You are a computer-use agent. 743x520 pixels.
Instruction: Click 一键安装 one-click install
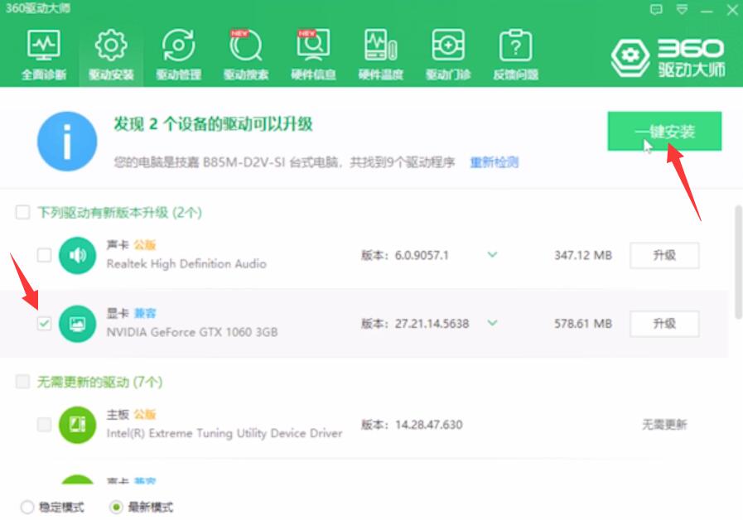[x=665, y=131]
